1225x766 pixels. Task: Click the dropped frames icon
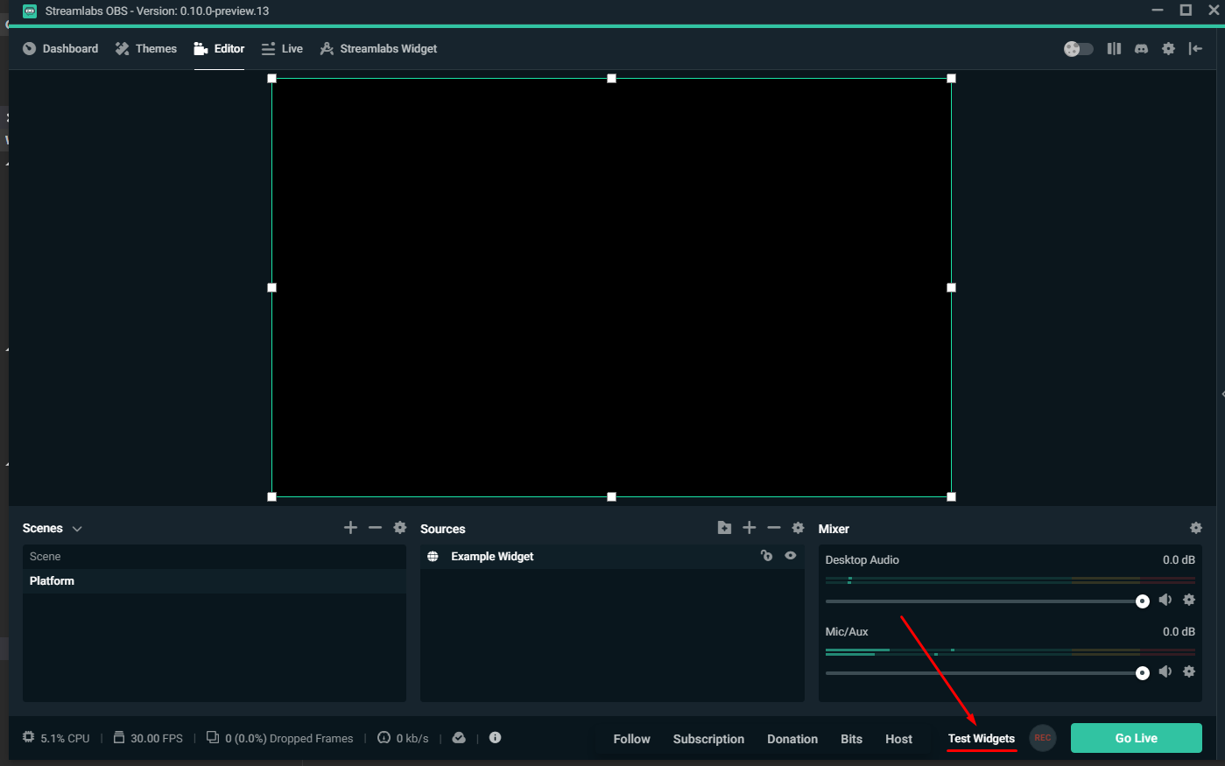pos(213,737)
